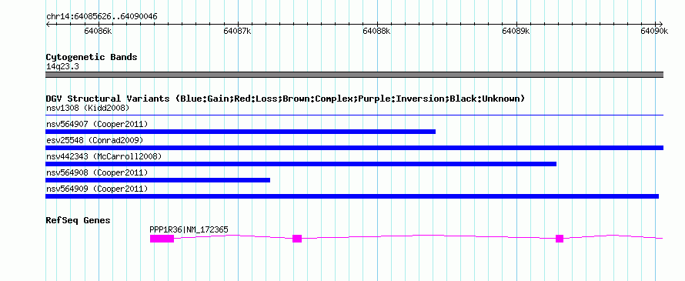Screen dimensions: 685x281
Task: Open variant label nsv442343 (McCarroll2008)
Action: (x=104, y=156)
